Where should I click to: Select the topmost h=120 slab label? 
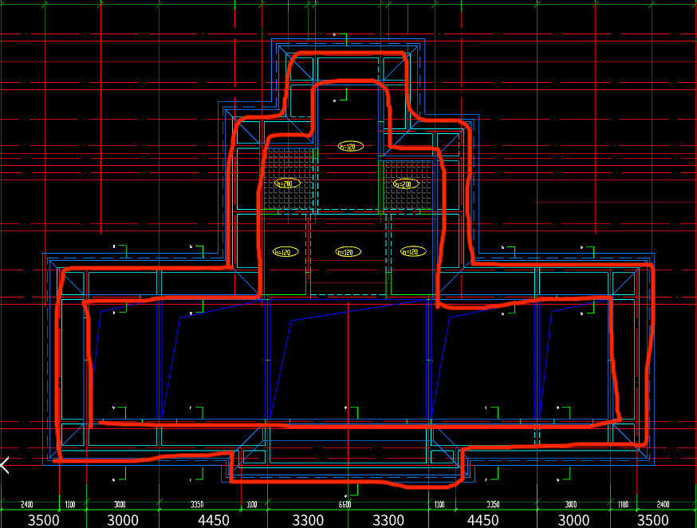(350, 146)
